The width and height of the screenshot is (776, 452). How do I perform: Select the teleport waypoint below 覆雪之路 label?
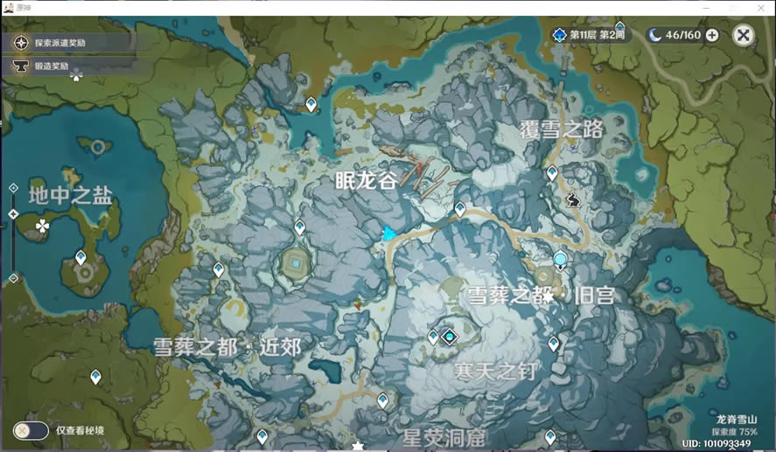pyautogui.click(x=552, y=173)
